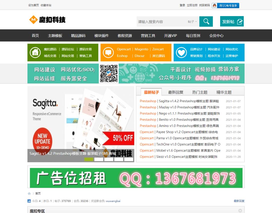Image resolution: width=272 pixels, height=213 pixels.
Task: Click 收藏本站 link
Action: 46,5
